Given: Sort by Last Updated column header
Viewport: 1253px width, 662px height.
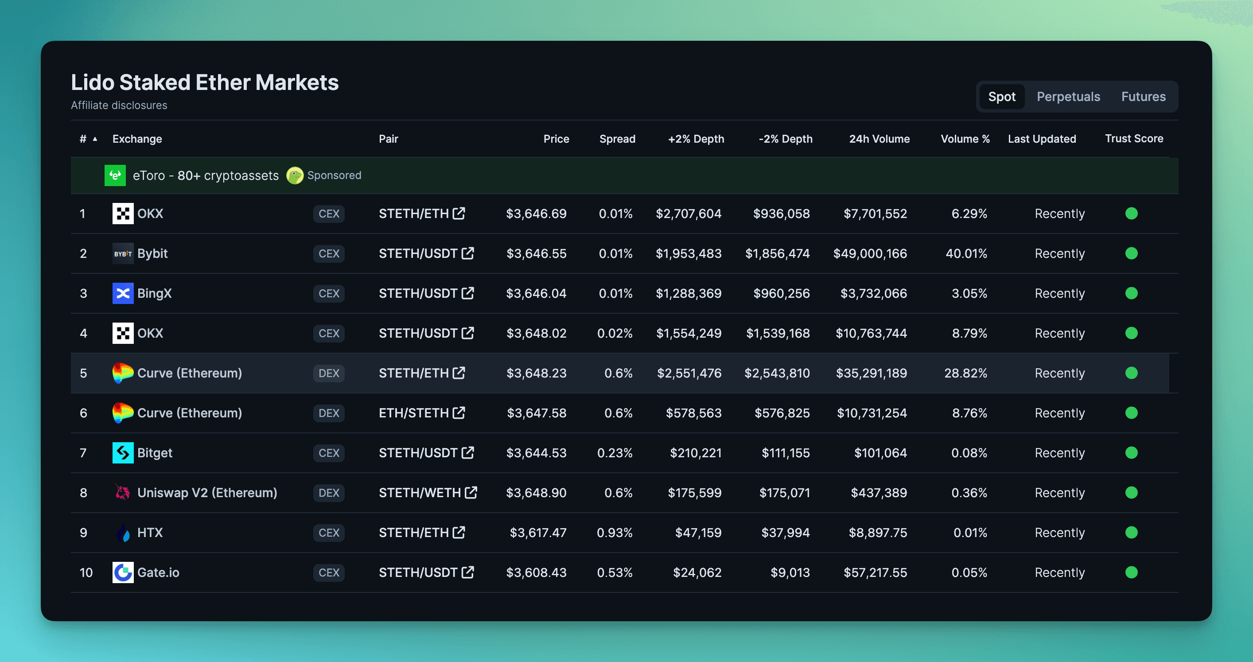Looking at the screenshot, I should point(1042,139).
